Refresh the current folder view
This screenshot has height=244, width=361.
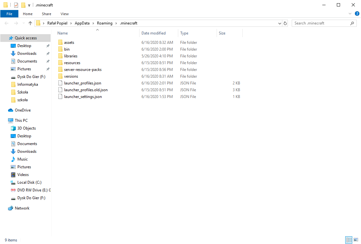coord(285,23)
